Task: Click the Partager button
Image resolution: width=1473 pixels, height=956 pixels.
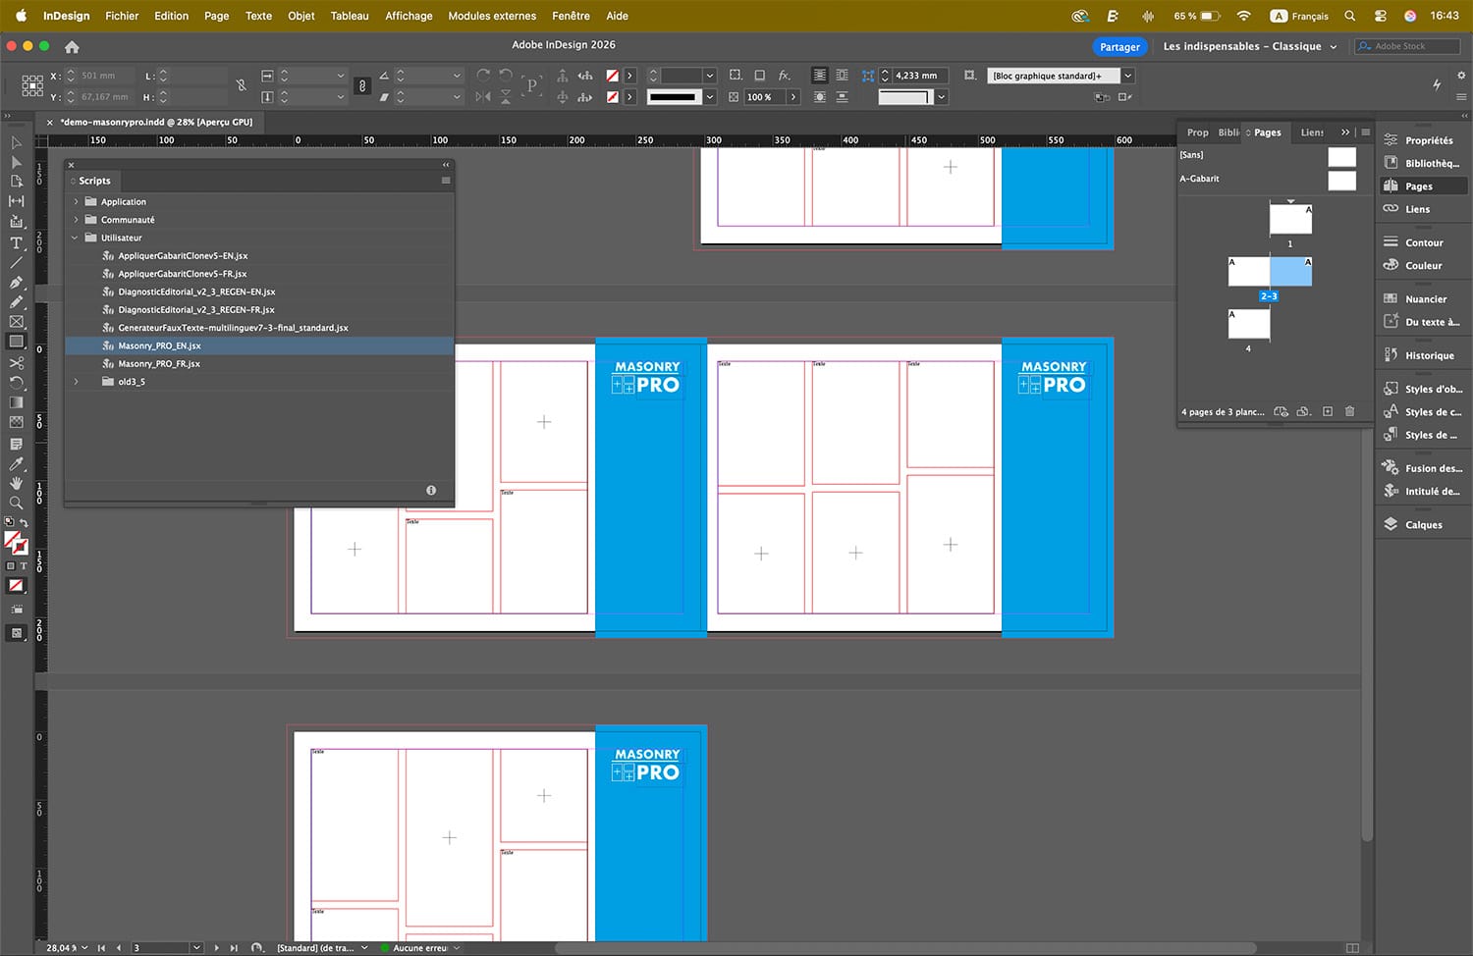Action: (x=1119, y=47)
